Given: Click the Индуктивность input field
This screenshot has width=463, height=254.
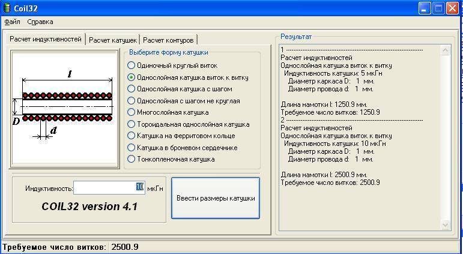Looking at the screenshot, I should tap(109, 188).
